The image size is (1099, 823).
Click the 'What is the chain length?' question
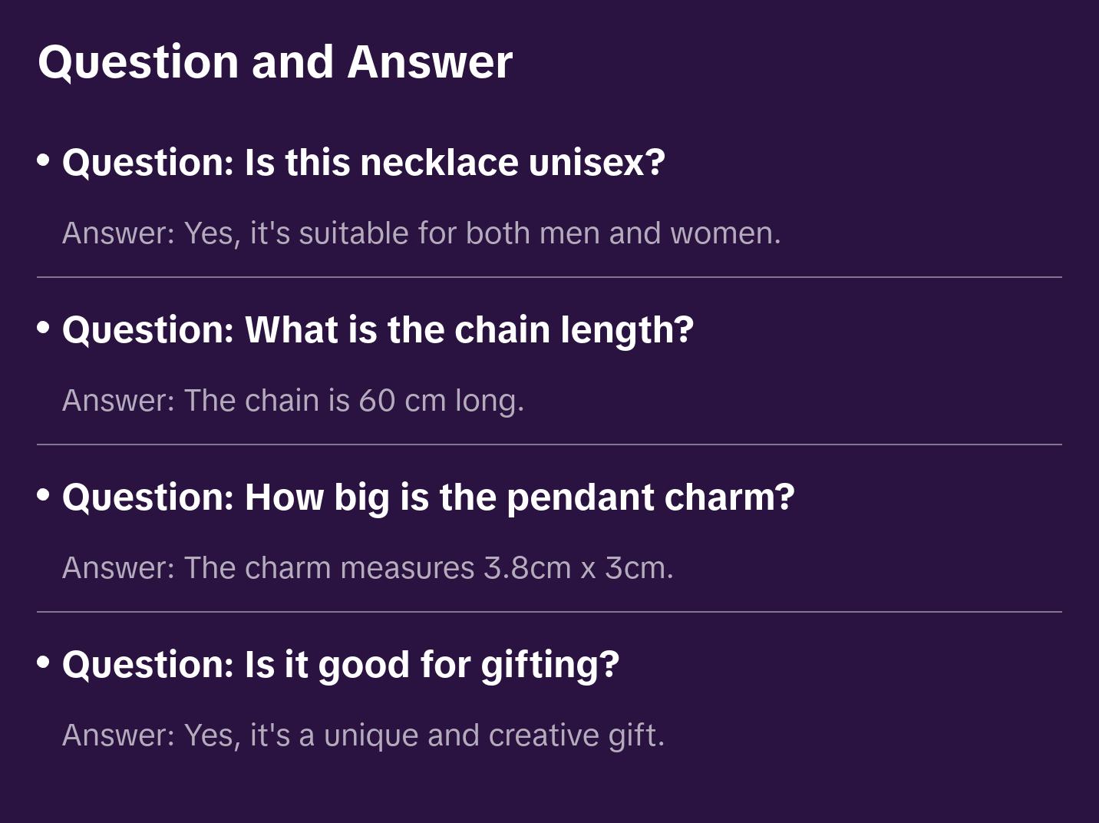378,330
